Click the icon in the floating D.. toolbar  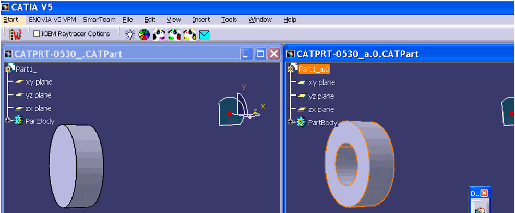(479, 210)
